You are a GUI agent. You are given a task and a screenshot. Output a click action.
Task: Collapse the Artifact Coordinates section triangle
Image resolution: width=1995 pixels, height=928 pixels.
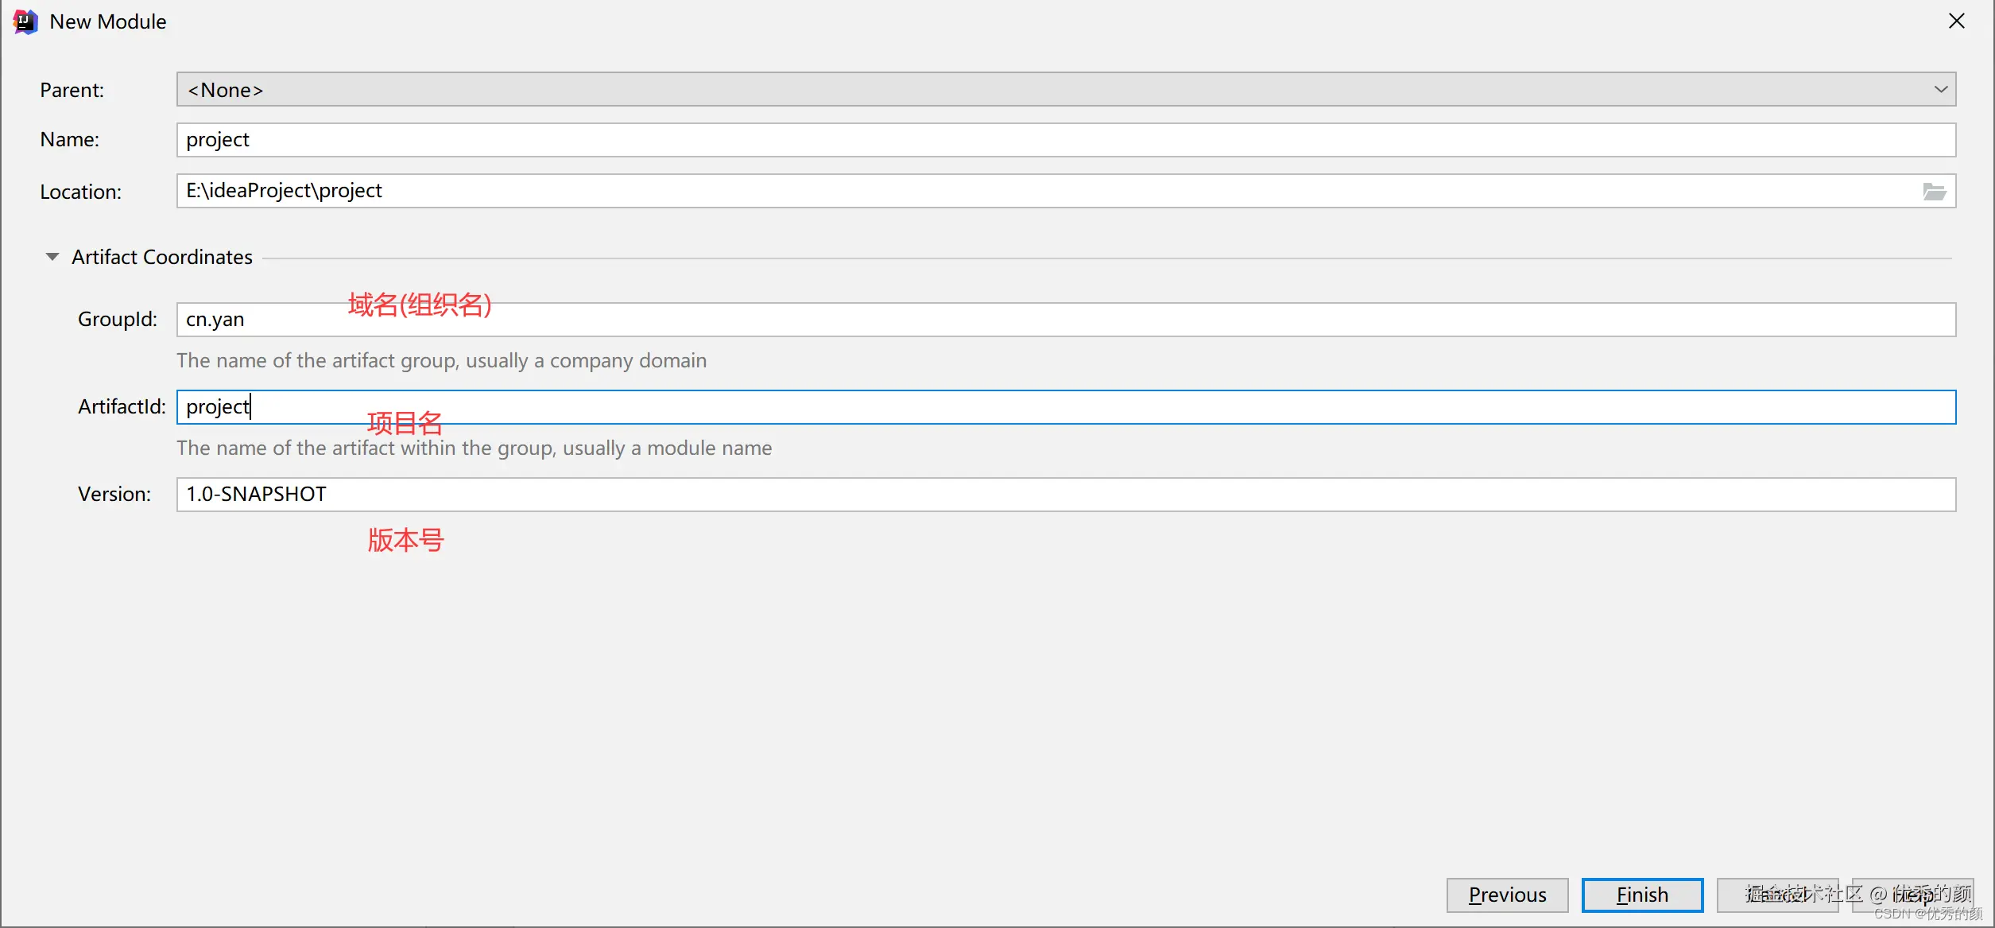coord(52,257)
